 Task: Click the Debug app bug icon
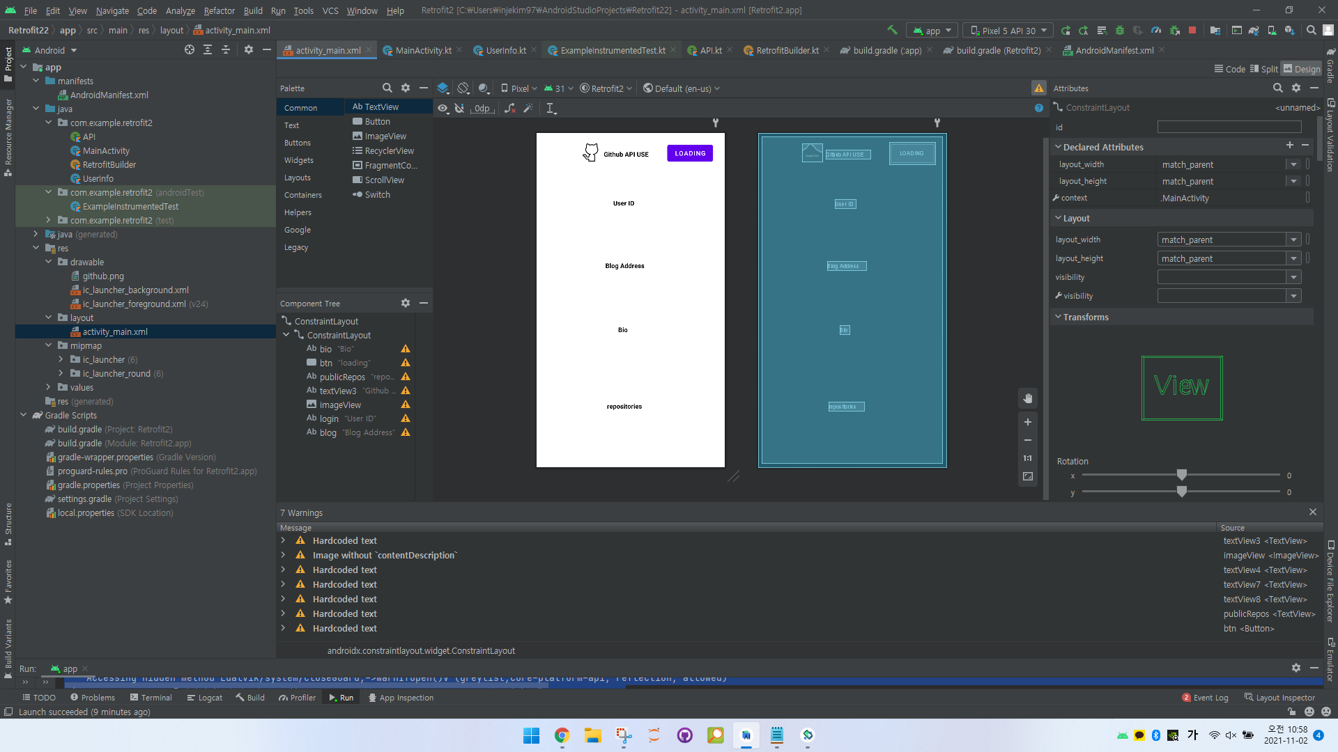pos(1120,30)
